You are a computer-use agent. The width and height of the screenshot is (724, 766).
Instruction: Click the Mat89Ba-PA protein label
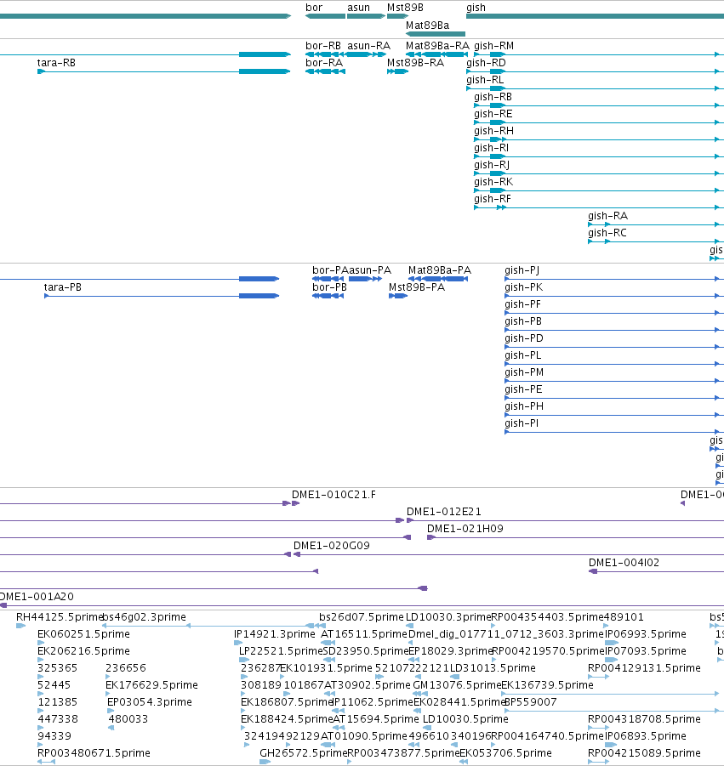(x=440, y=270)
